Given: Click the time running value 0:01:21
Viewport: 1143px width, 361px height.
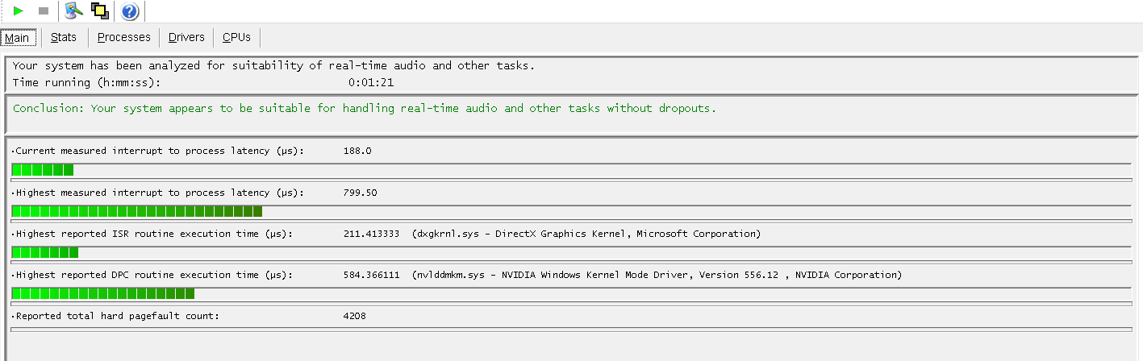Looking at the screenshot, I should [x=371, y=82].
